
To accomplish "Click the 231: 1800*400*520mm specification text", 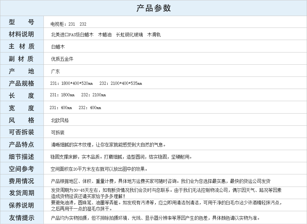I will point(71,84).
